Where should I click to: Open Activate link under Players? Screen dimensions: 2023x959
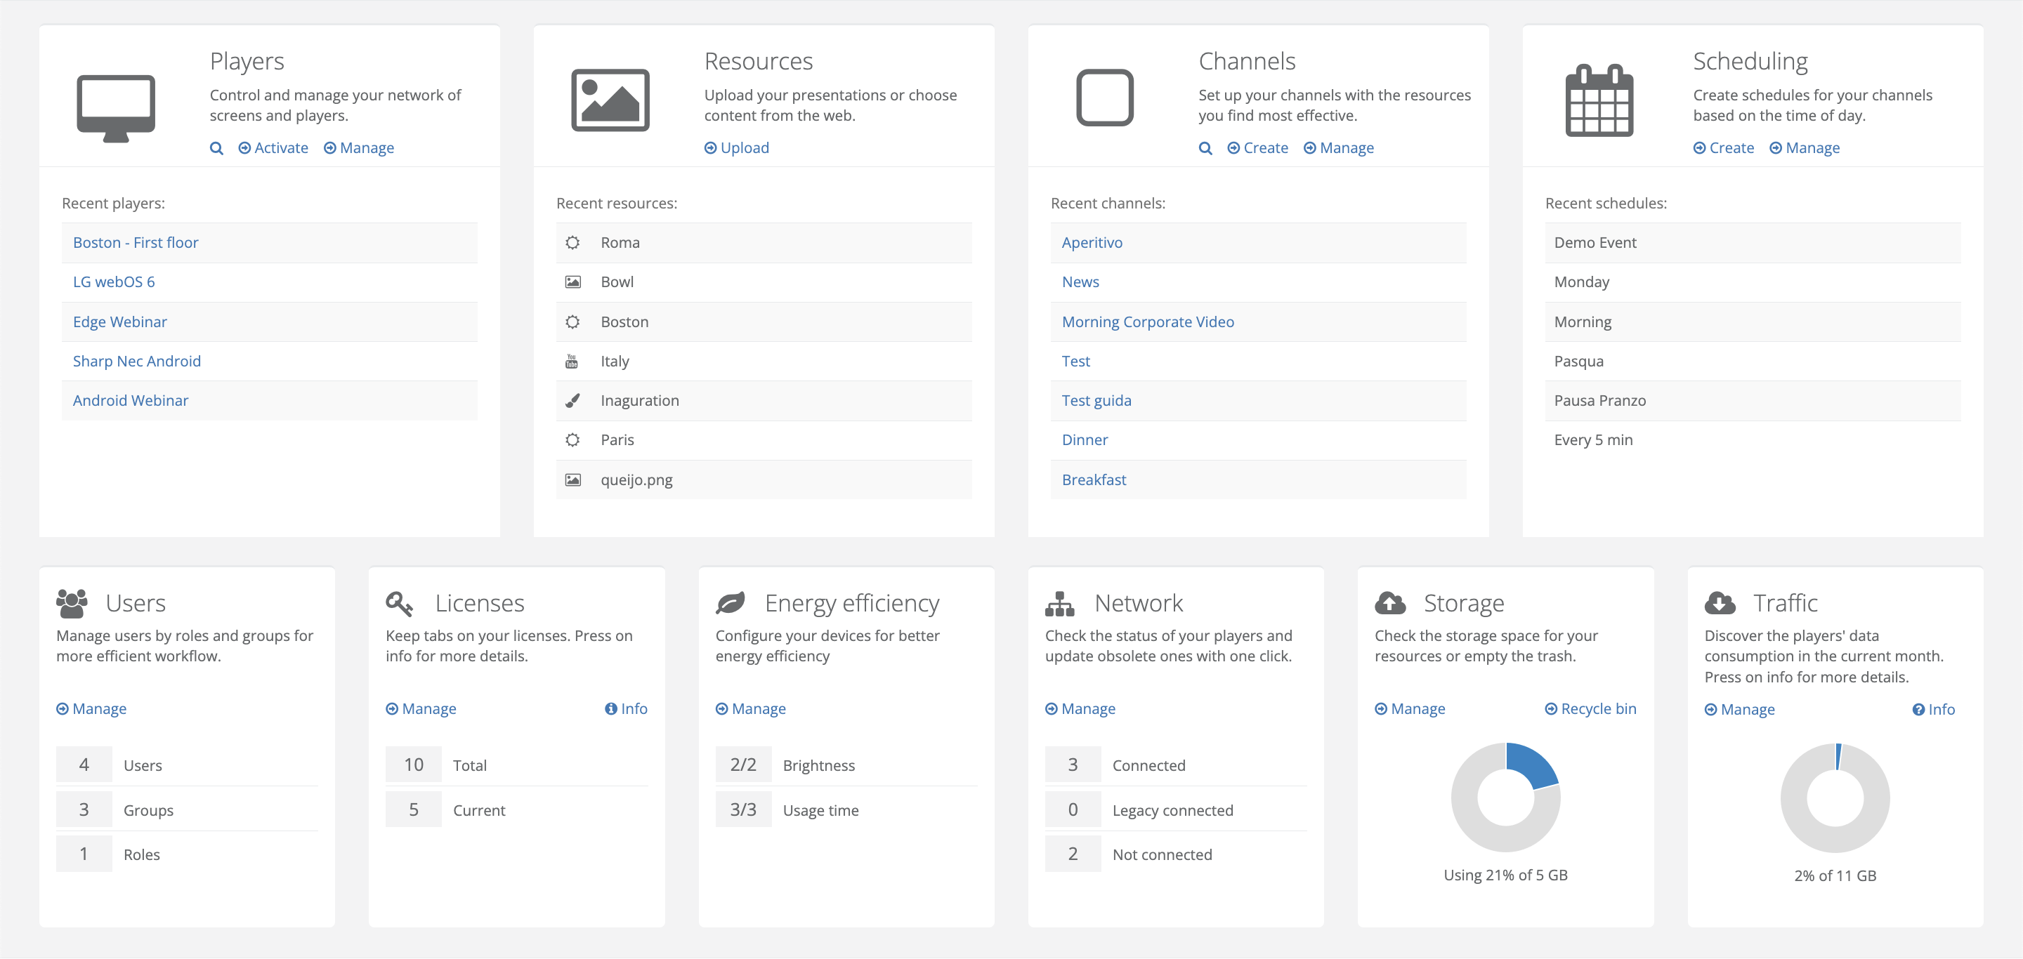pyautogui.click(x=273, y=148)
